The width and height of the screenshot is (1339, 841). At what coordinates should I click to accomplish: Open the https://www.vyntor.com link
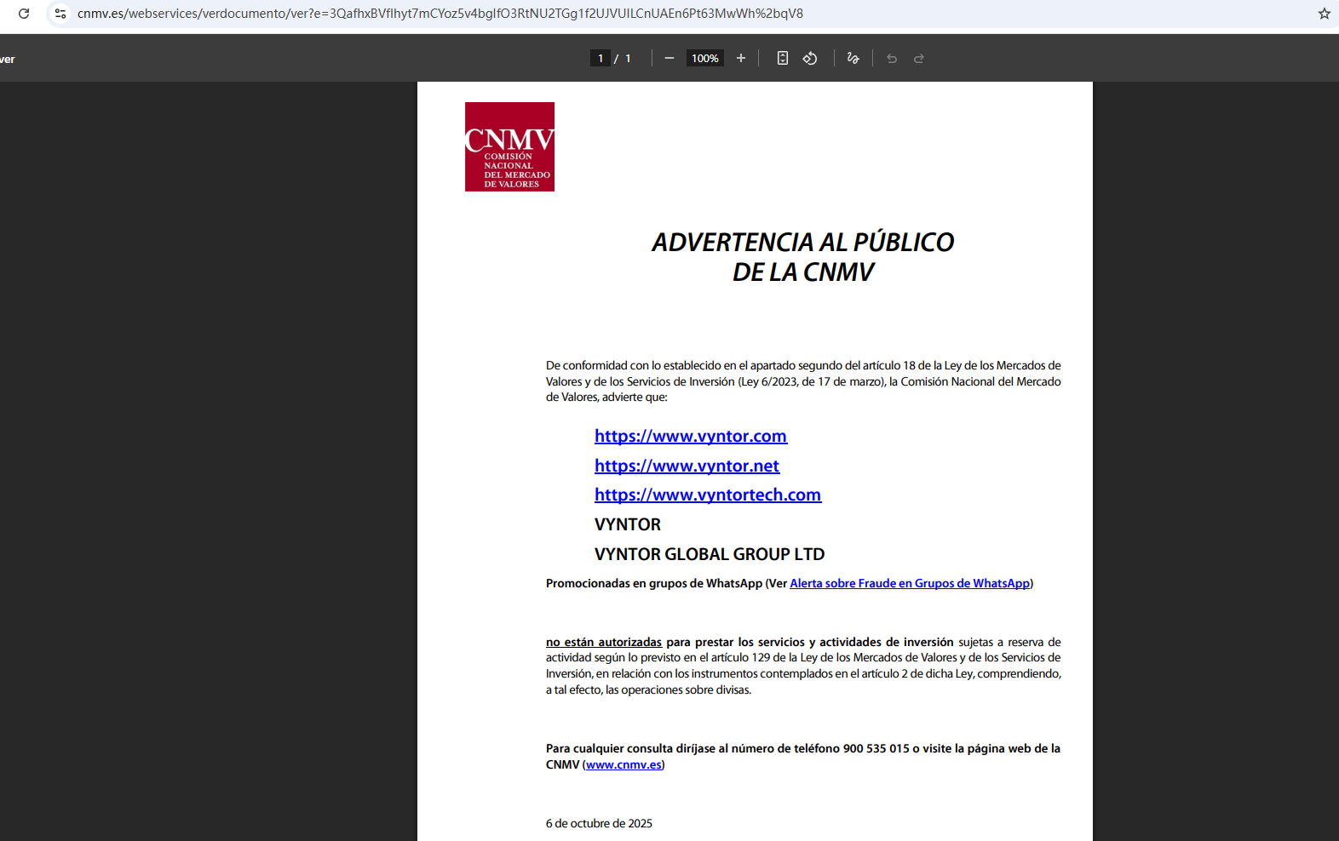point(690,436)
